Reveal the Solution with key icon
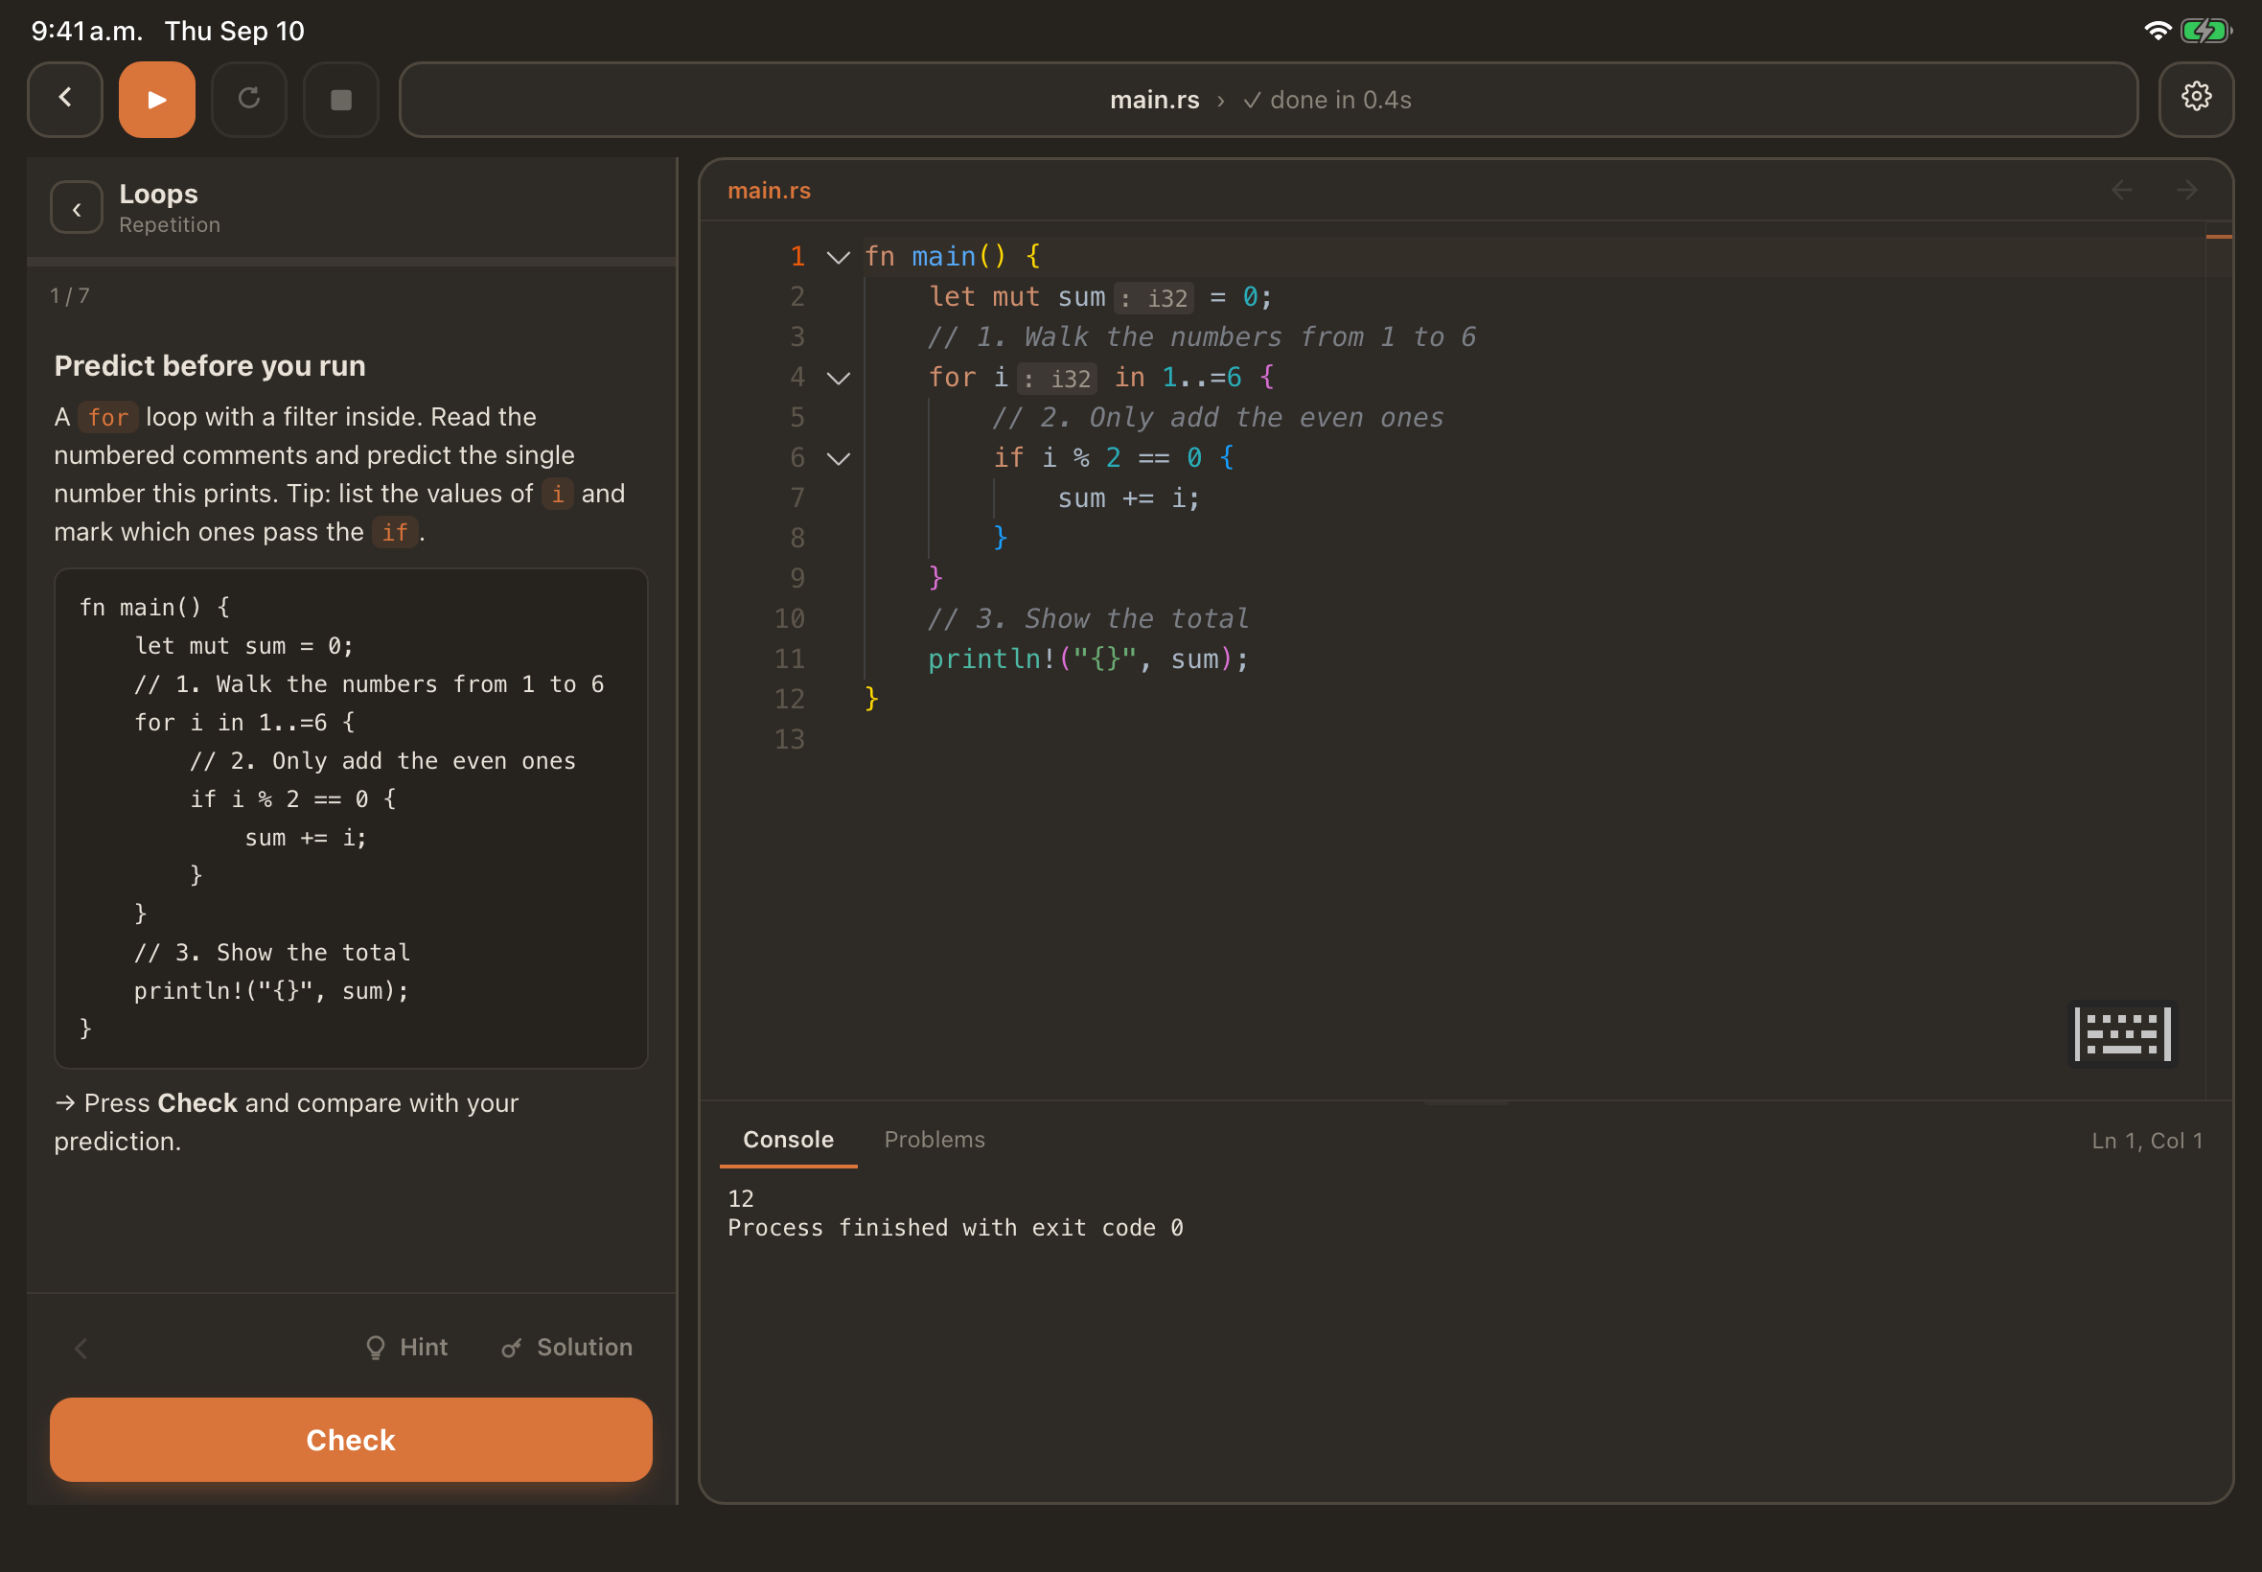This screenshot has width=2262, height=1572. 566,1348
